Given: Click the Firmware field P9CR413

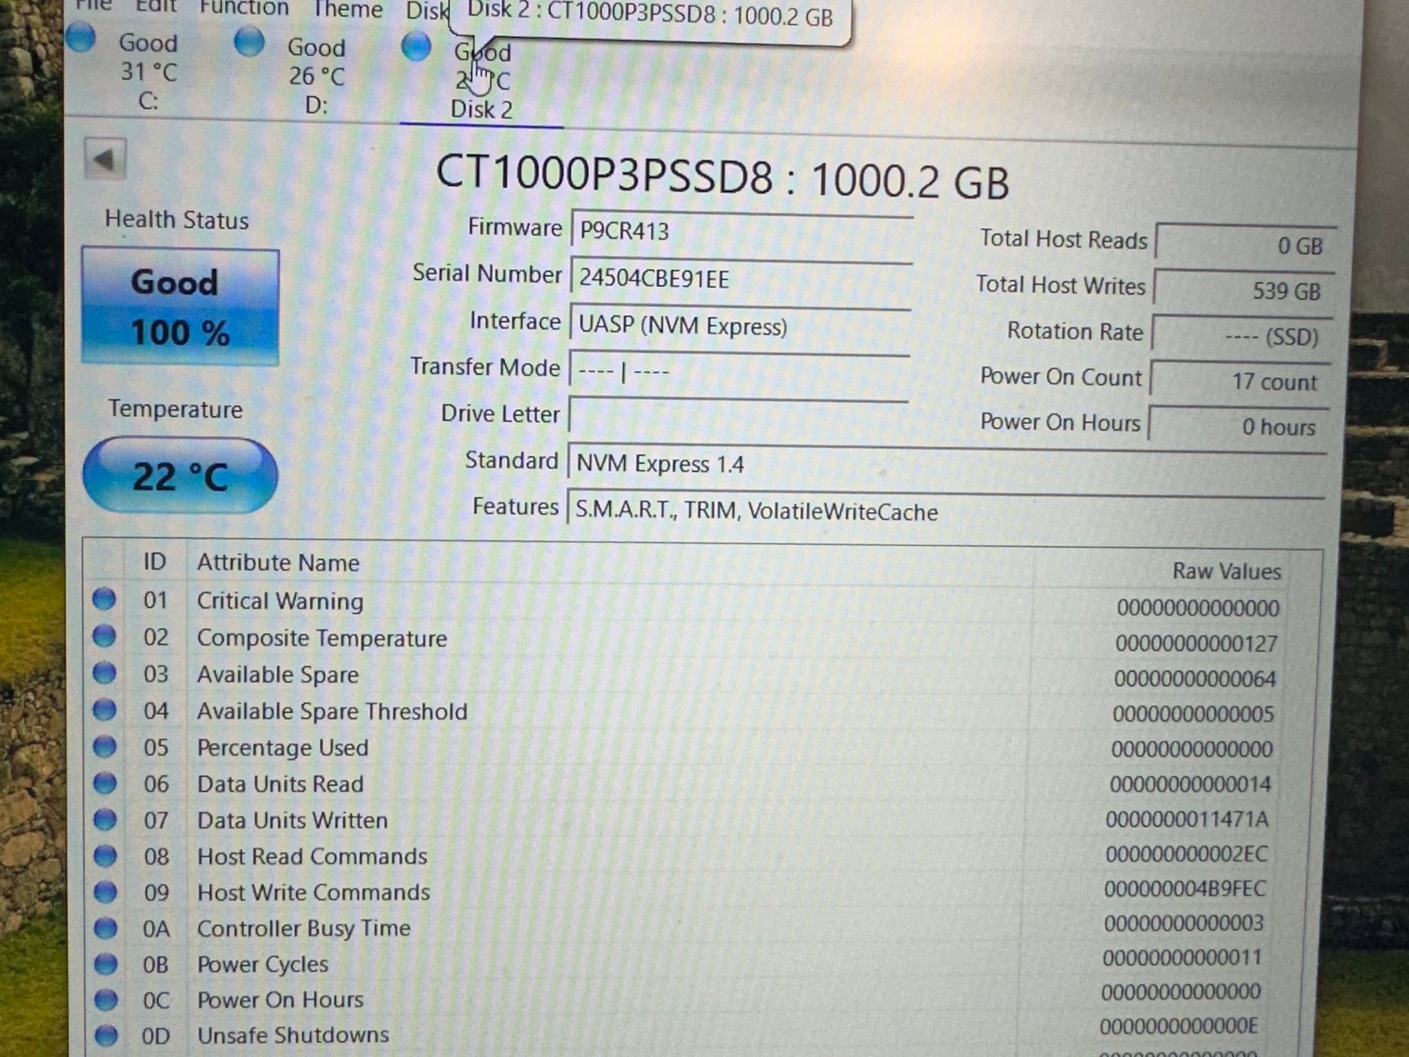Looking at the screenshot, I should (742, 231).
